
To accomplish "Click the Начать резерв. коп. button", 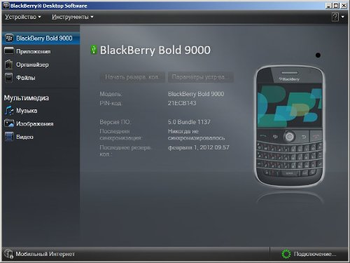I will (x=132, y=77).
